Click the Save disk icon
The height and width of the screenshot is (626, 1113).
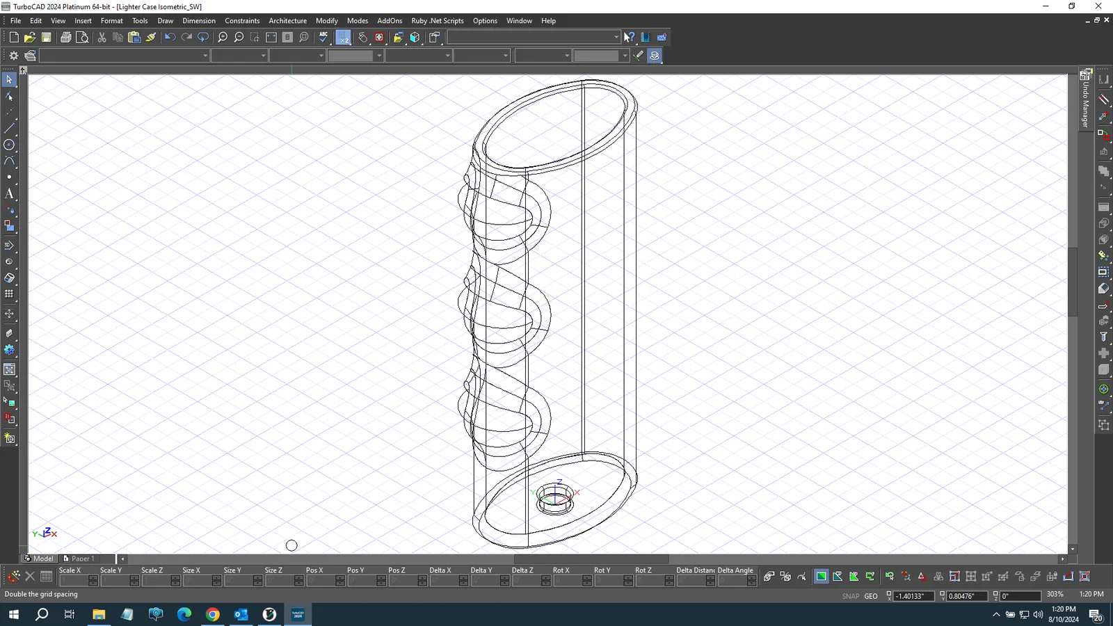(47, 38)
